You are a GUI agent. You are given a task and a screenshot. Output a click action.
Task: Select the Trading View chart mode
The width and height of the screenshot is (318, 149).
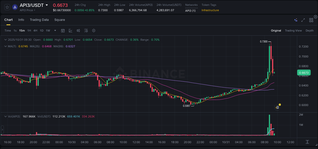[293, 30]
